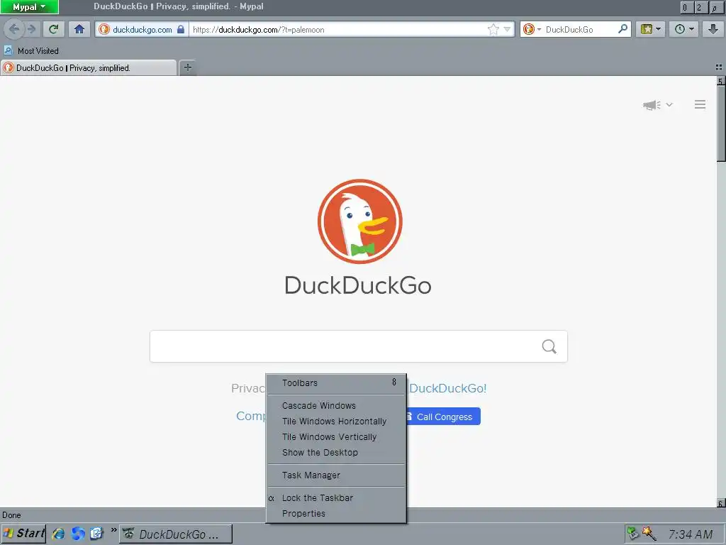Toggle Lock the Taskbar option

(x=337, y=497)
